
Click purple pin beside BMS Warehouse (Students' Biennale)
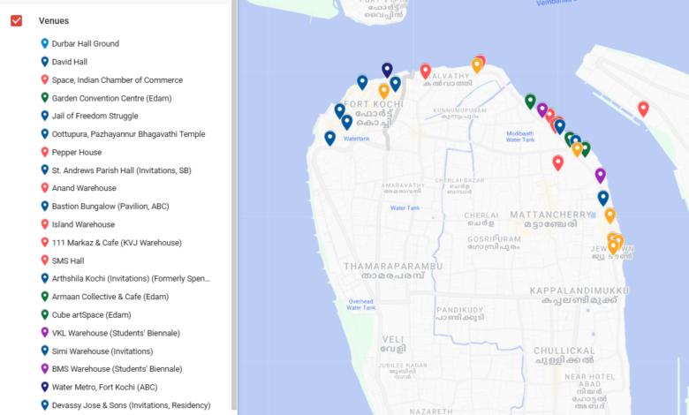coord(44,368)
